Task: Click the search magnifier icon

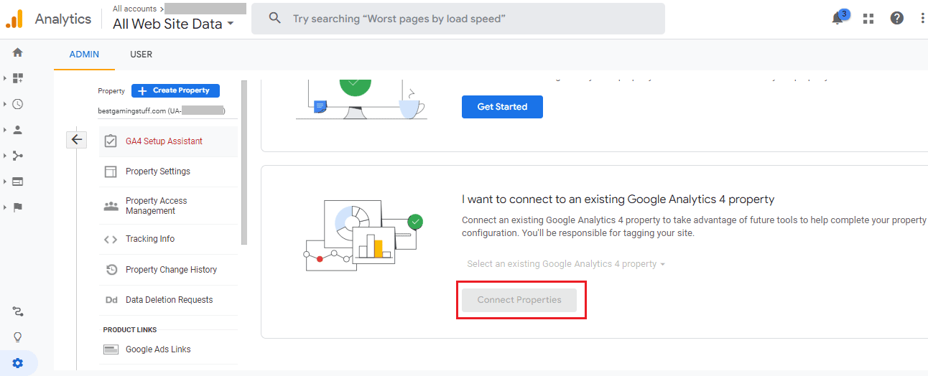Action: pyautogui.click(x=274, y=19)
